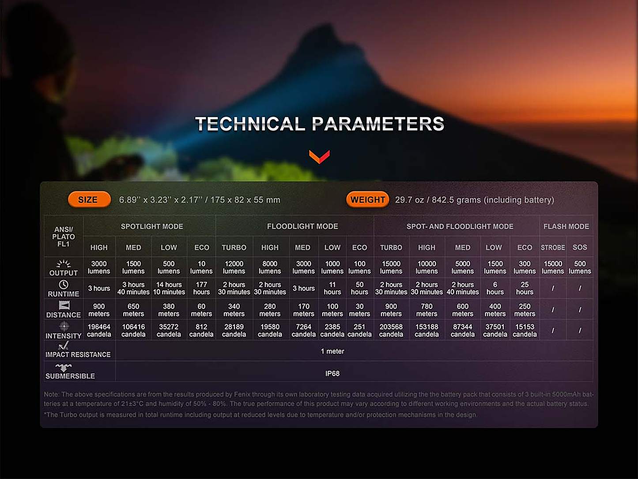Click the 15000 lumens TURBO output cell

coord(391,267)
